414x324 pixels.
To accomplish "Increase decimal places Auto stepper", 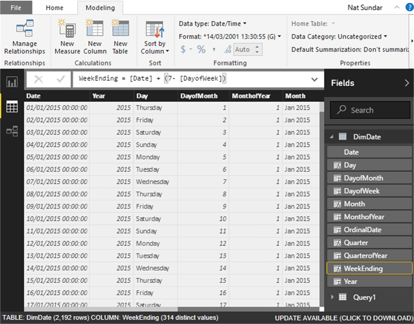I will click(x=257, y=47).
